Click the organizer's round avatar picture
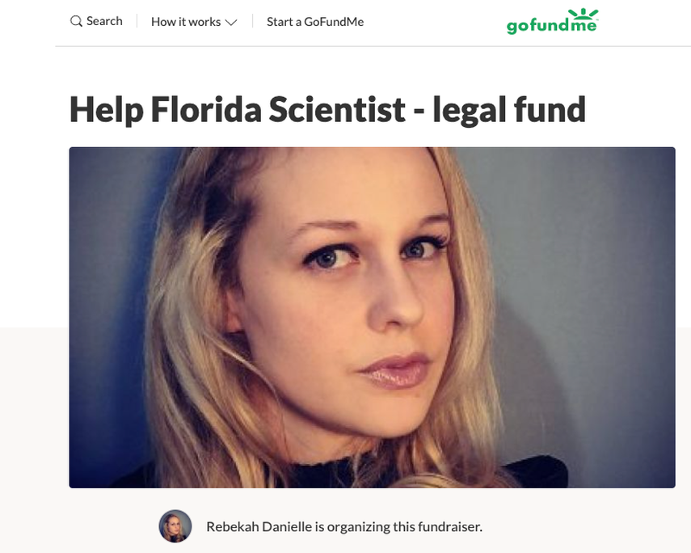 click(175, 526)
